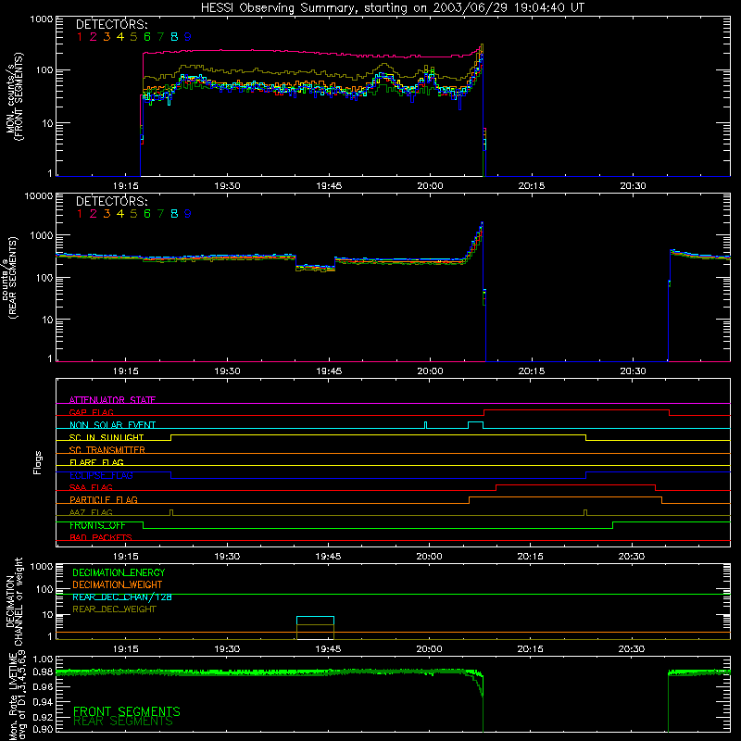741x741 pixels.
Task: Click the peak of the rear segments count spike
Action: pyautogui.click(x=482, y=223)
